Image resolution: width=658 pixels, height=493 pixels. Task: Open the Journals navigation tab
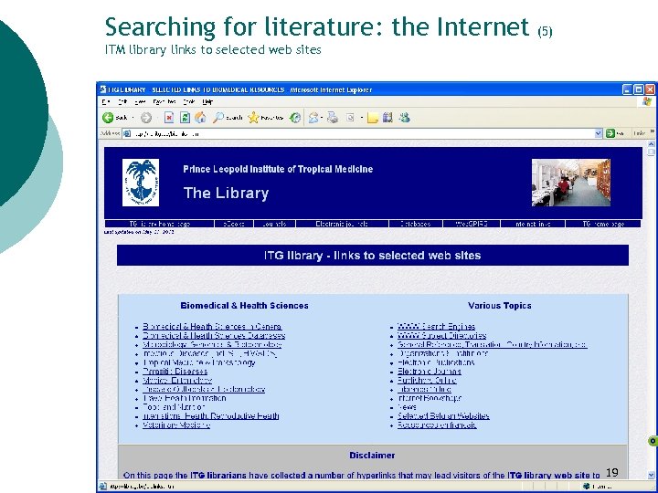[274, 224]
